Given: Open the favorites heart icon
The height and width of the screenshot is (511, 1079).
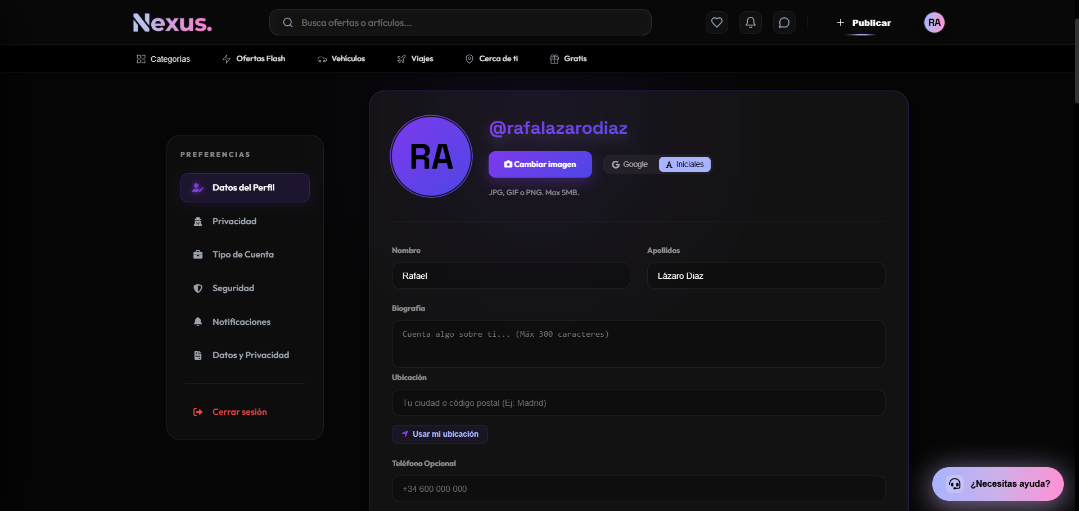Looking at the screenshot, I should coord(716,22).
